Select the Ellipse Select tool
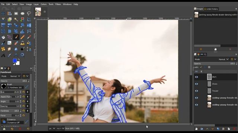 22,14
